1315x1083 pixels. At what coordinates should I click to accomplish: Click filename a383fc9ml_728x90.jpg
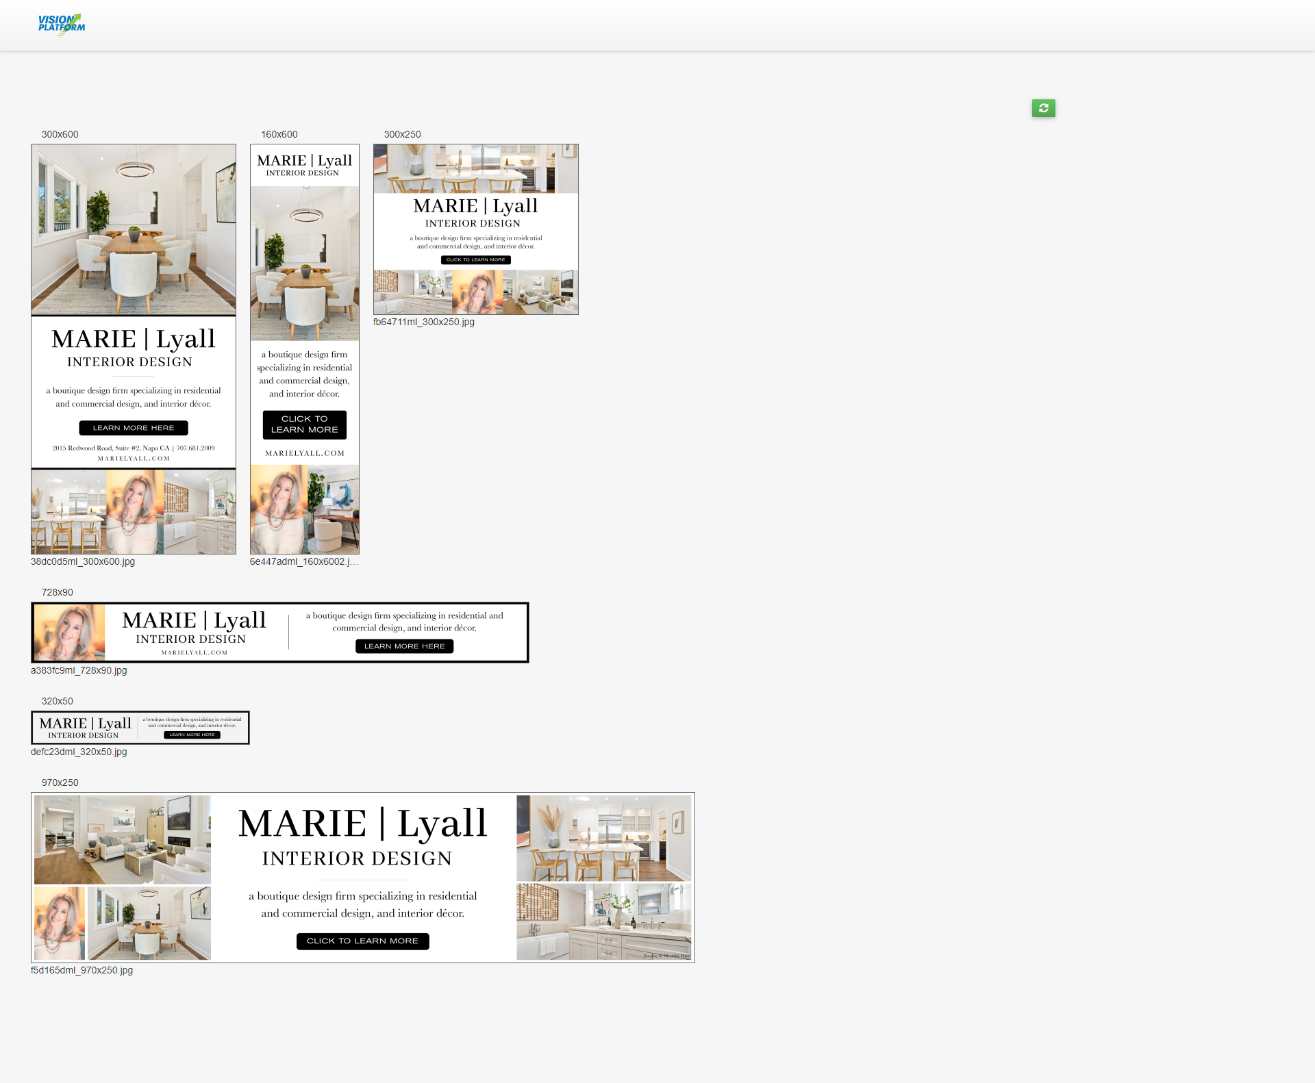[x=79, y=670]
